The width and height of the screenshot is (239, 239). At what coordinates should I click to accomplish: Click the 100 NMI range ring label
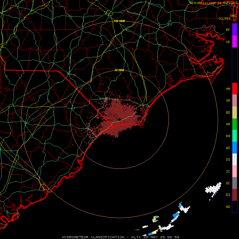(119, 21)
